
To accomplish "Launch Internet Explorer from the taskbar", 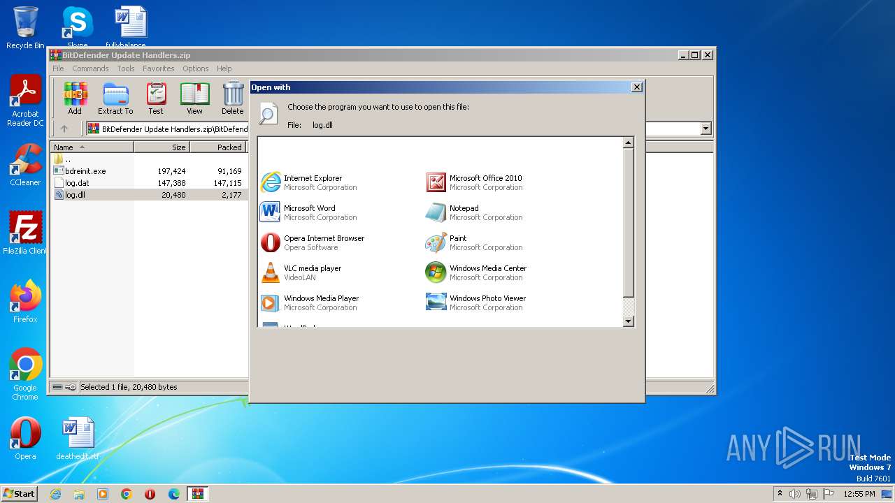I will 55,494.
